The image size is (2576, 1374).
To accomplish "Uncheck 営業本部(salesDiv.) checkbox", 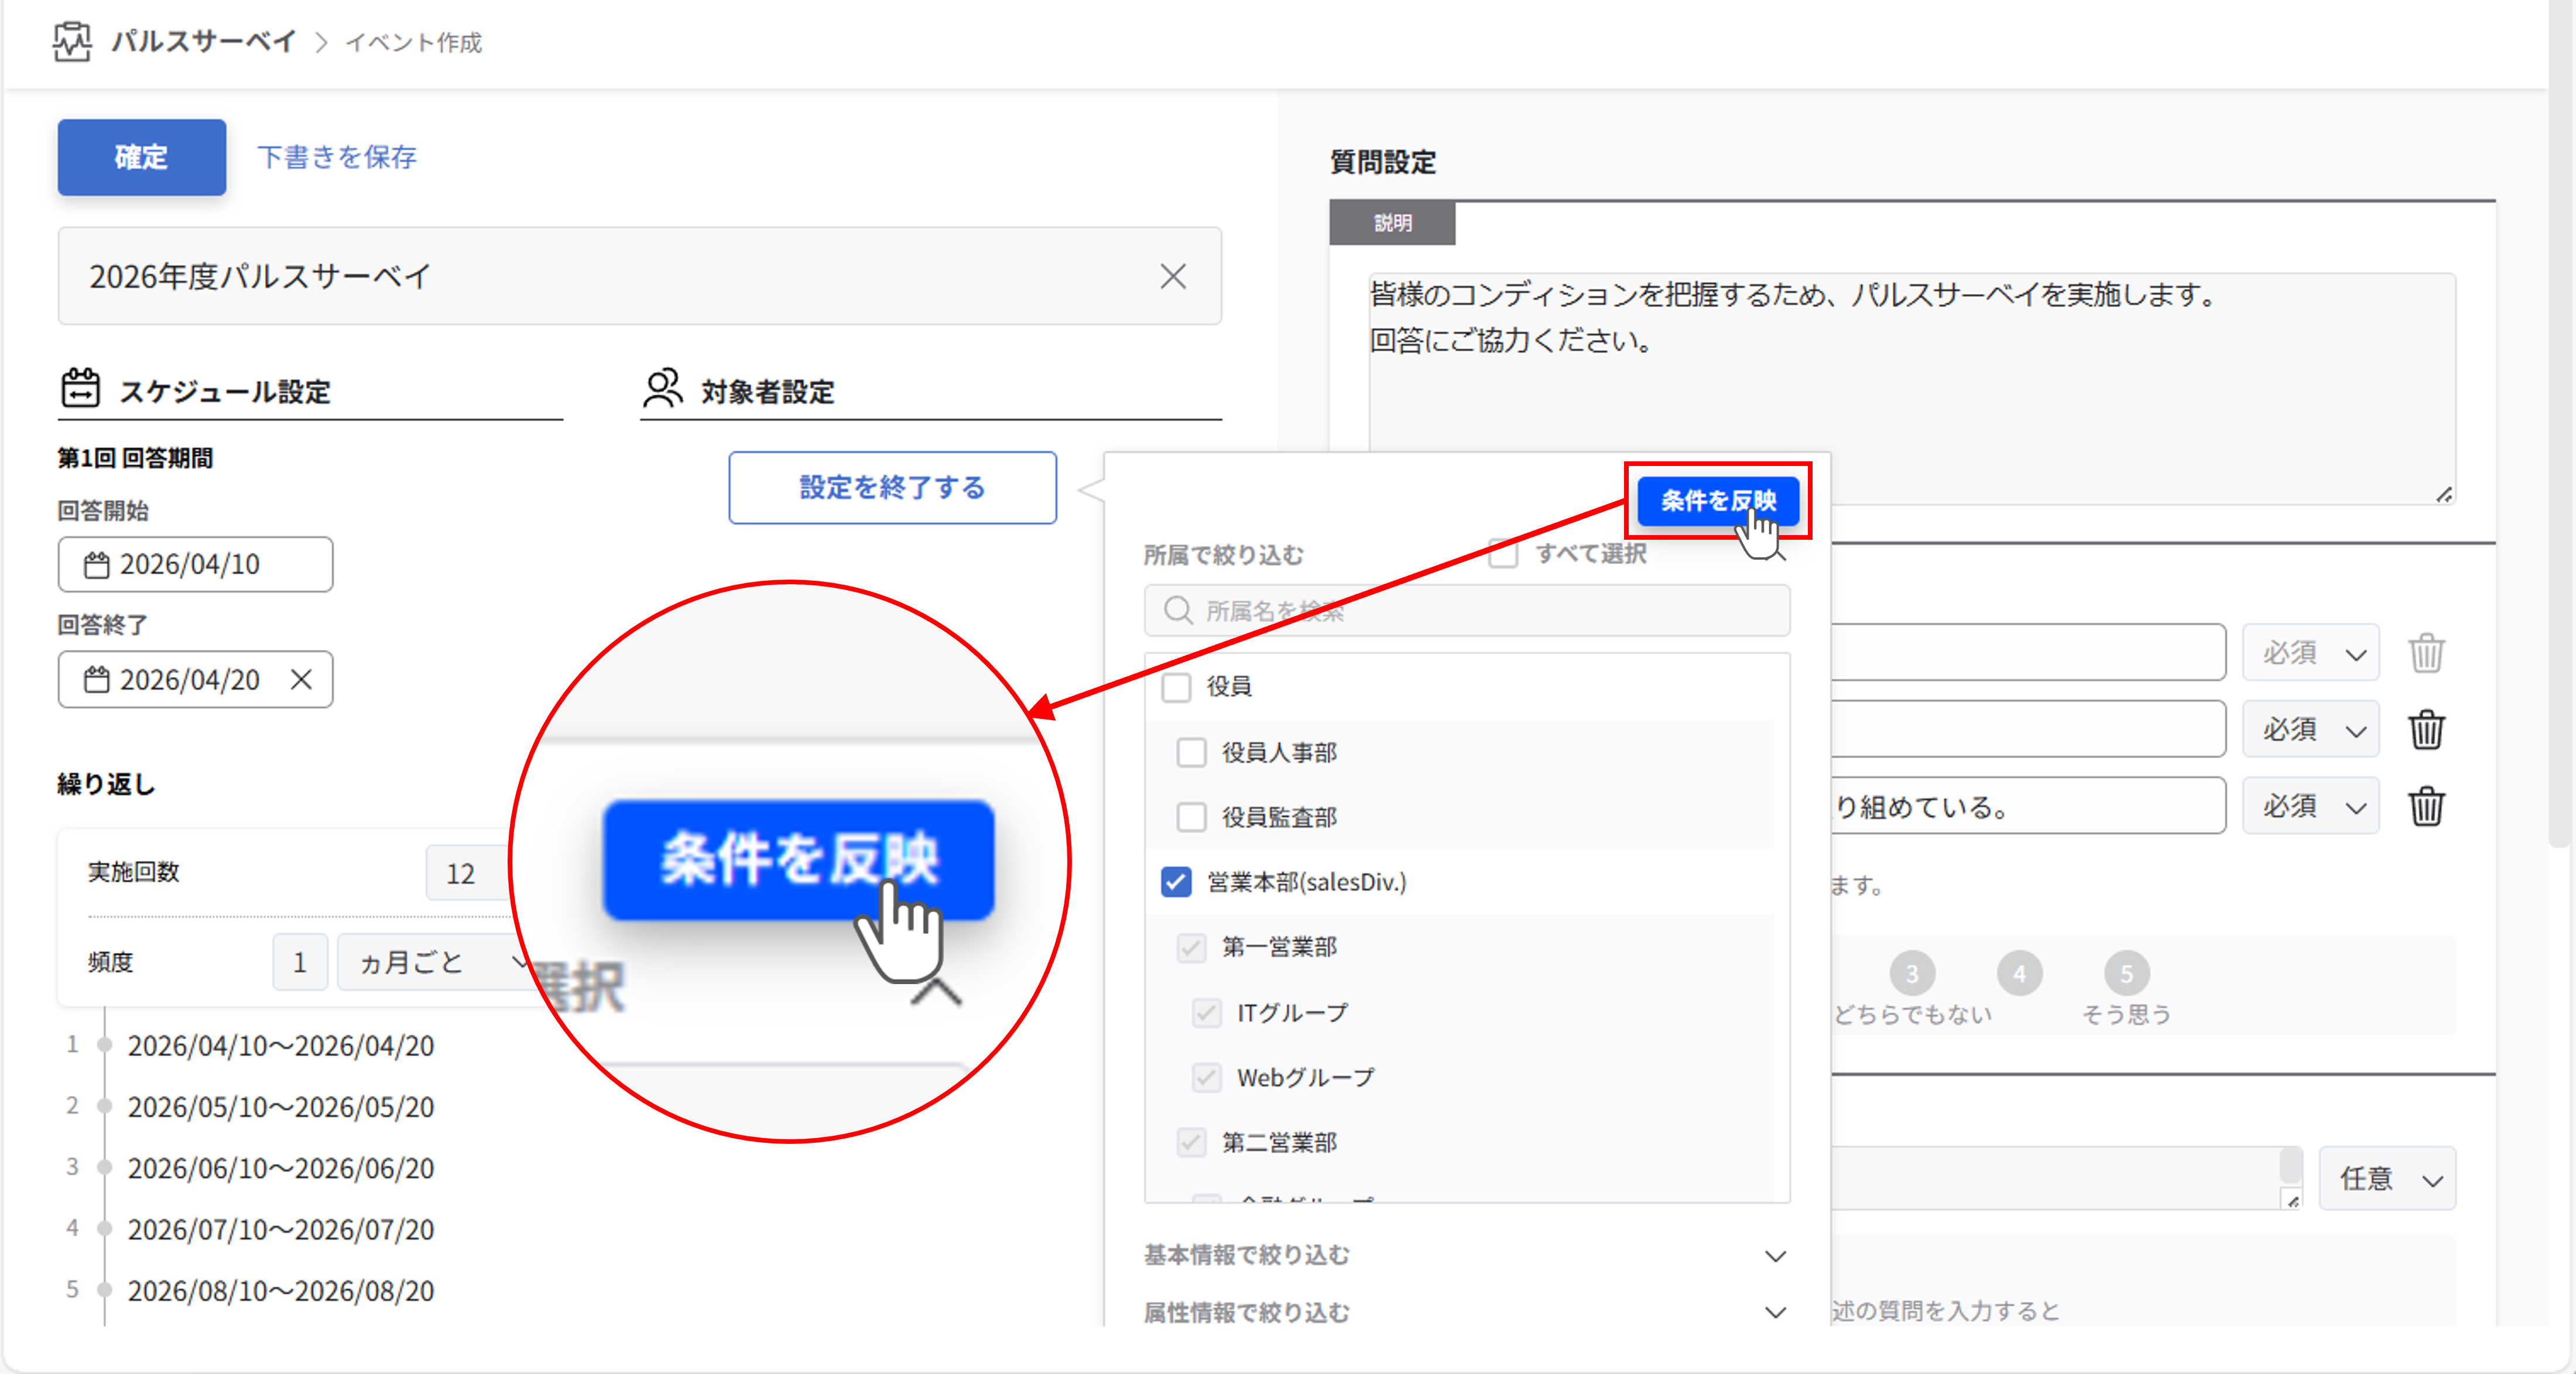I will point(1176,882).
